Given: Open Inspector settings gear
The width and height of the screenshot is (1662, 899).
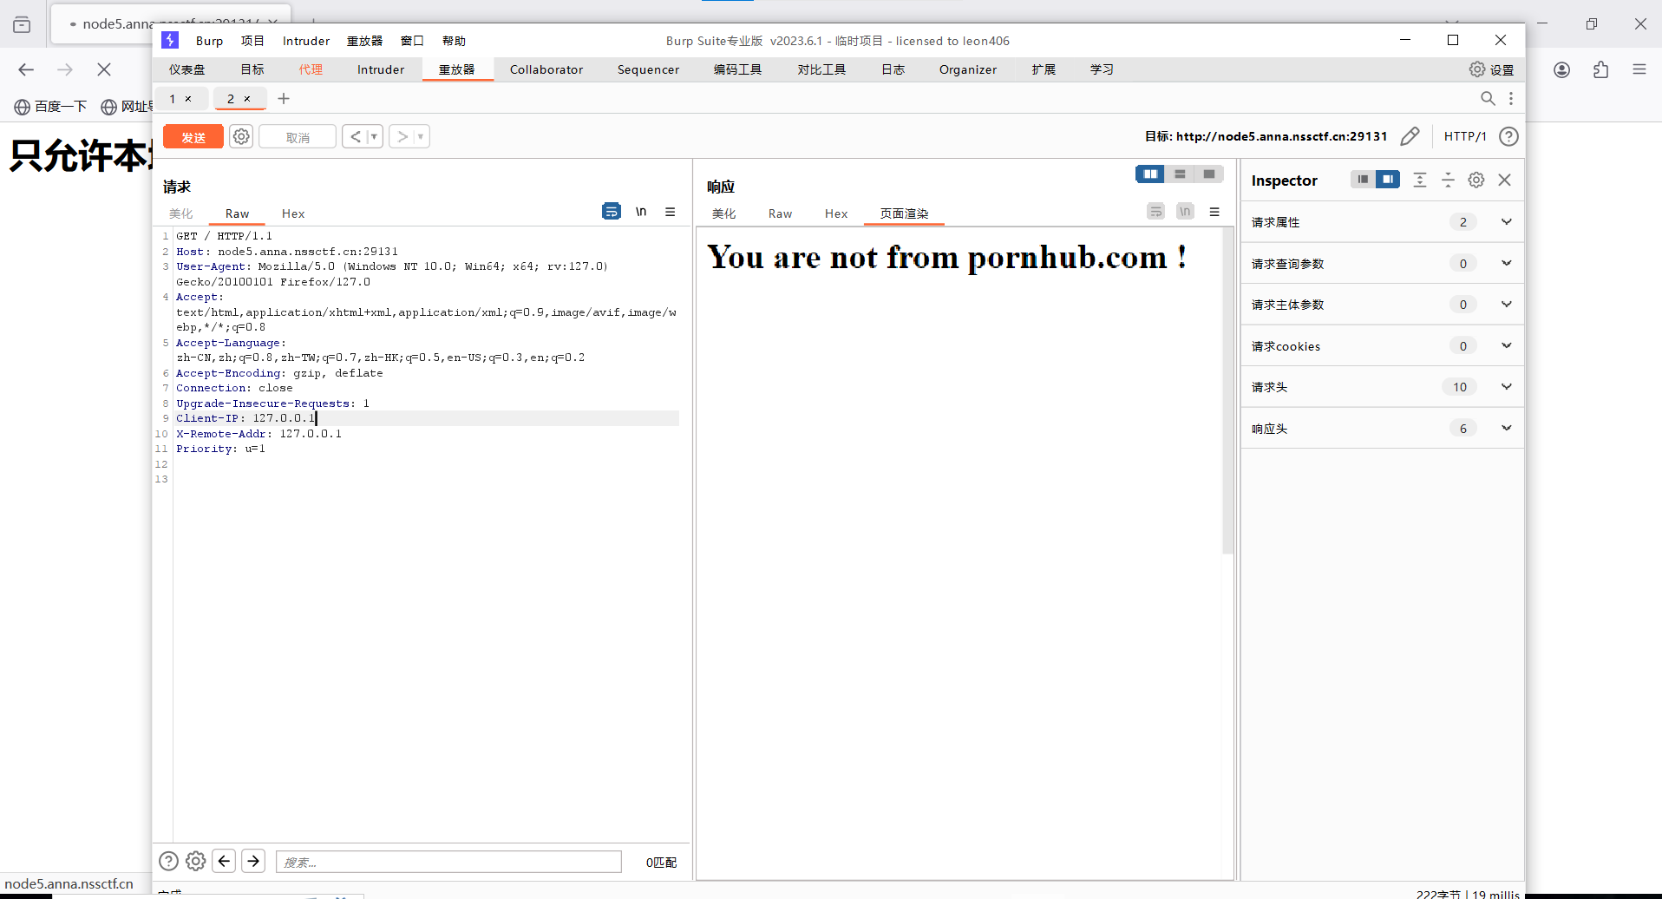Looking at the screenshot, I should (x=1476, y=180).
